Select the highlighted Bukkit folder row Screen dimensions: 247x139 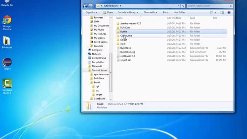pos(171,32)
